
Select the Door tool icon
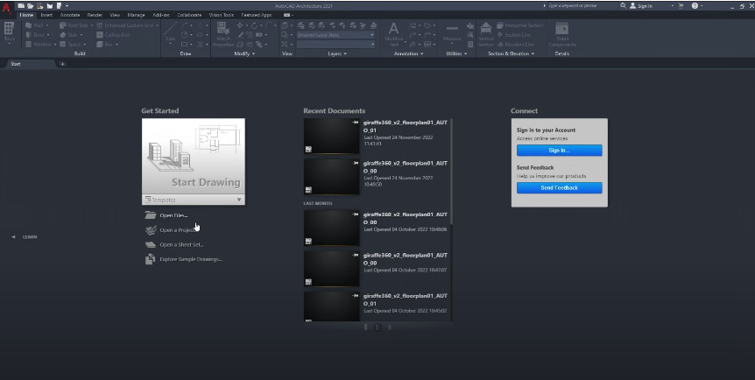(29, 35)
